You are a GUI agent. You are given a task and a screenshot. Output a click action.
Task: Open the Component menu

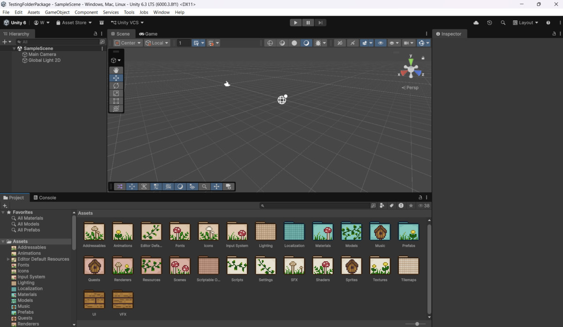pyautogui.click(x=86, y=12)
